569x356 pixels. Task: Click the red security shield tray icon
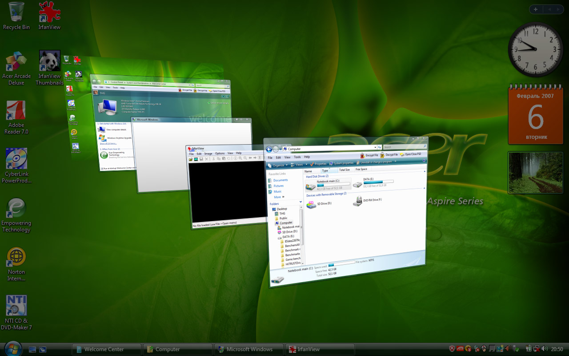tap(452, 349)
